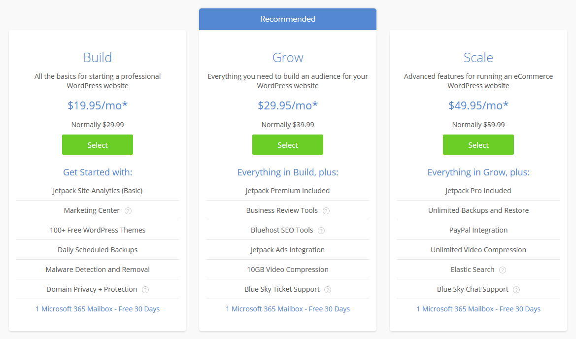Click info icon for Bluehost SEO Tools
The image size is (576, 339).
(x=321, y=231)
